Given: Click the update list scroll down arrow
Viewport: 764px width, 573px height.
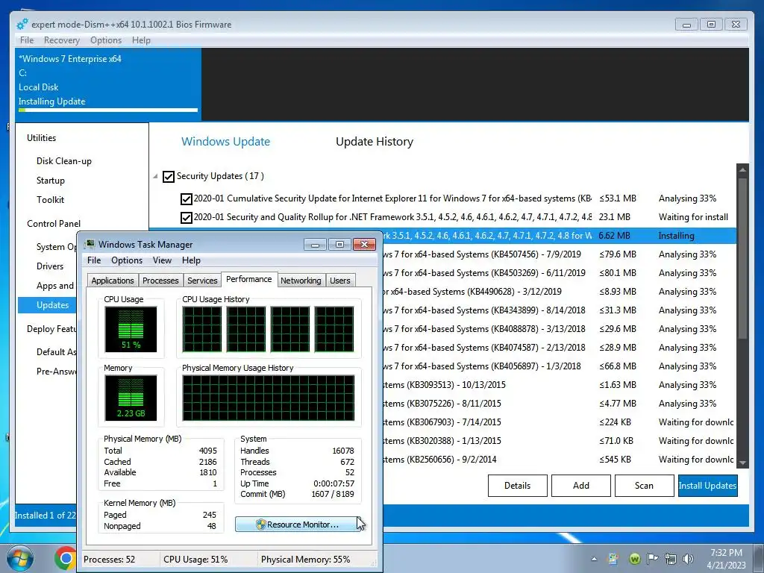Looking at the screenshot, I should 742,463.
